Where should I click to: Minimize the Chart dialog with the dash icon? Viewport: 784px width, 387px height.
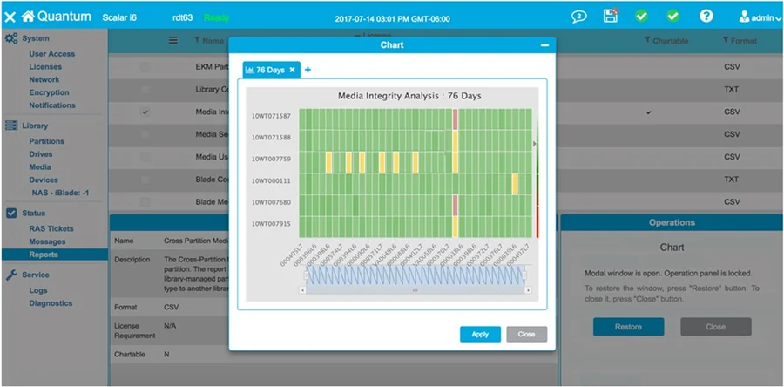pyautogui.click(x=545, y=45)
